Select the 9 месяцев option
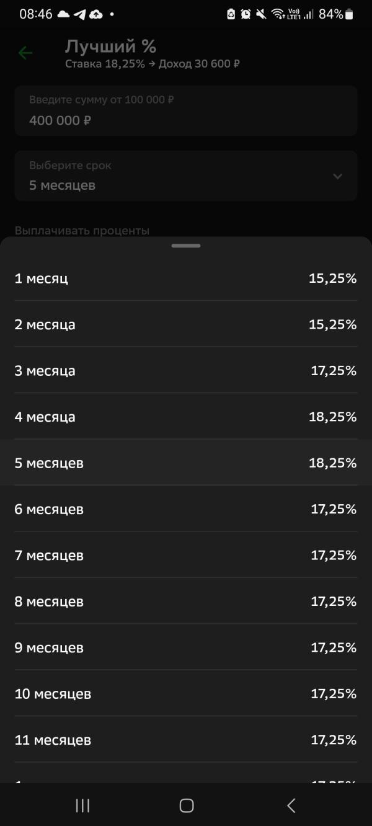 (186, 647)
